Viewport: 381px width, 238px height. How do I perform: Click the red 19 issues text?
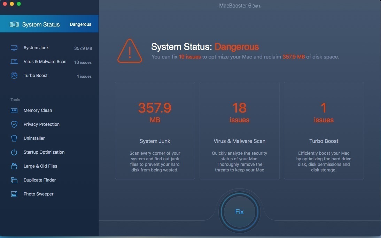(190, 57)
